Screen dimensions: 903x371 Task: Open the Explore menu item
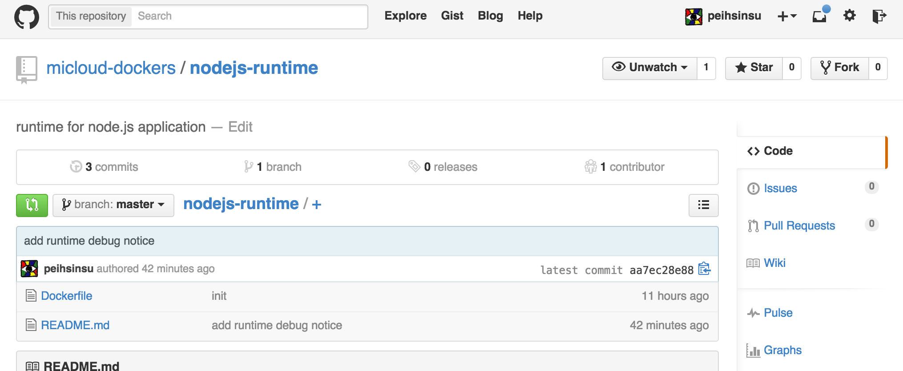[x=405, y=16]
